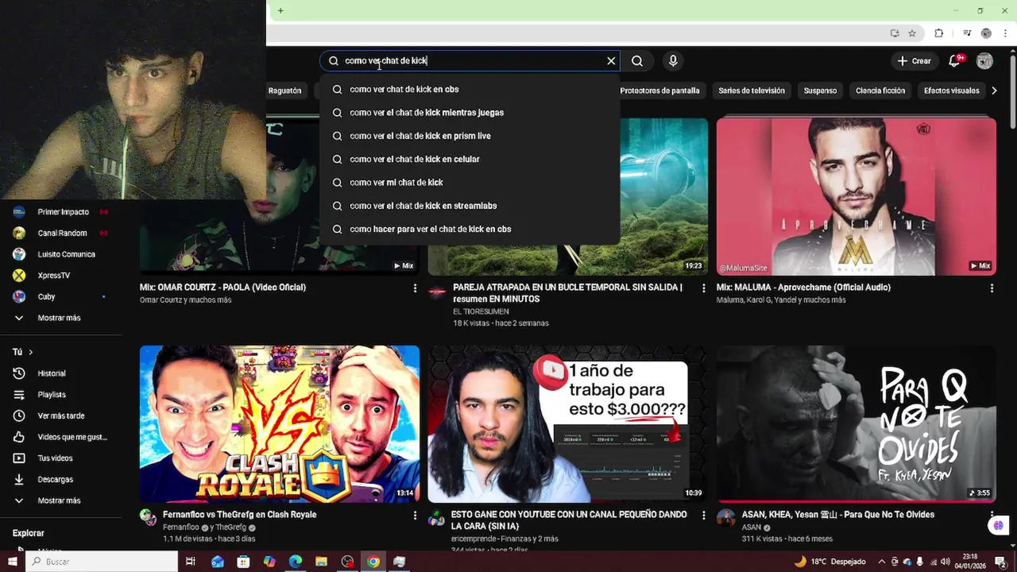Filter by the Ciencia ficción chip
The height and width of the screenshot is (572, 1017).
click(880, 91)
